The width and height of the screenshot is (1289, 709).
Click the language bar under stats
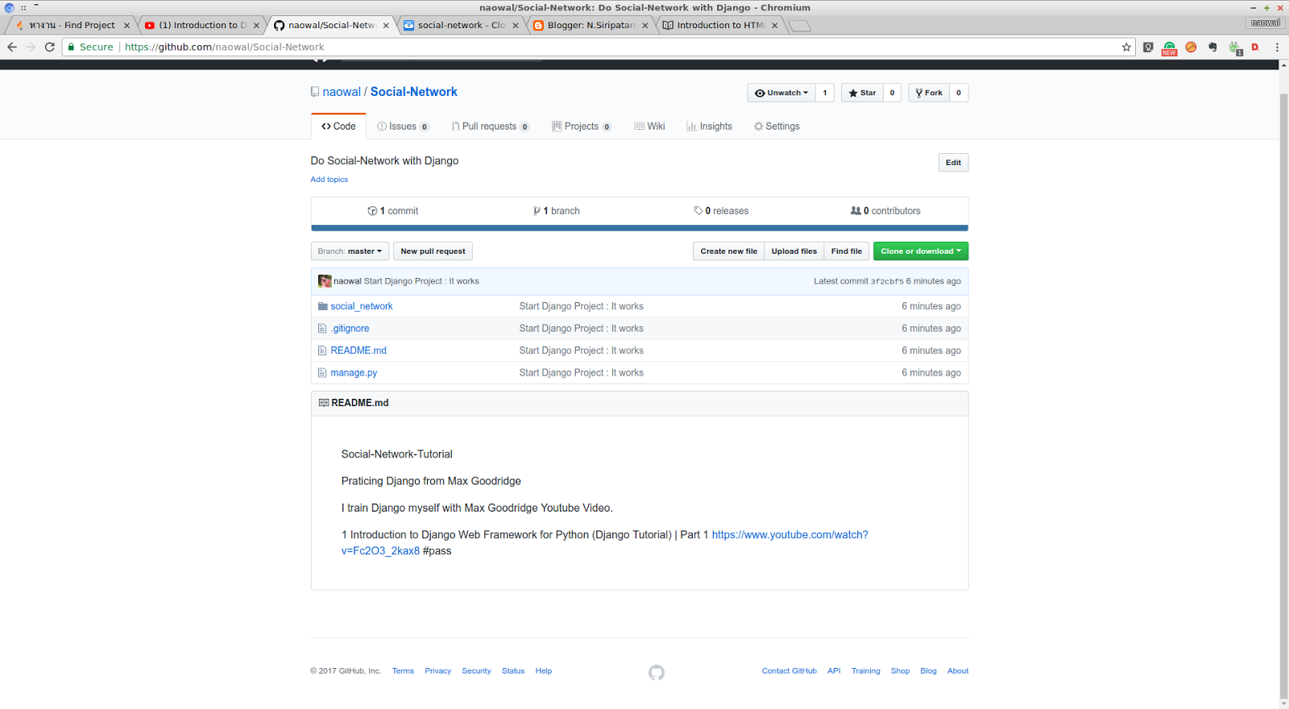point(640,228)
